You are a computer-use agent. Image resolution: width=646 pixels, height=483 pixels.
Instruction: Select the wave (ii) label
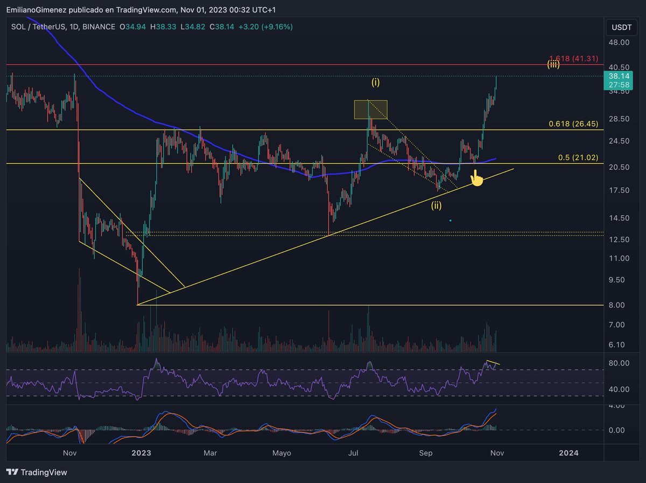(436, 205)
